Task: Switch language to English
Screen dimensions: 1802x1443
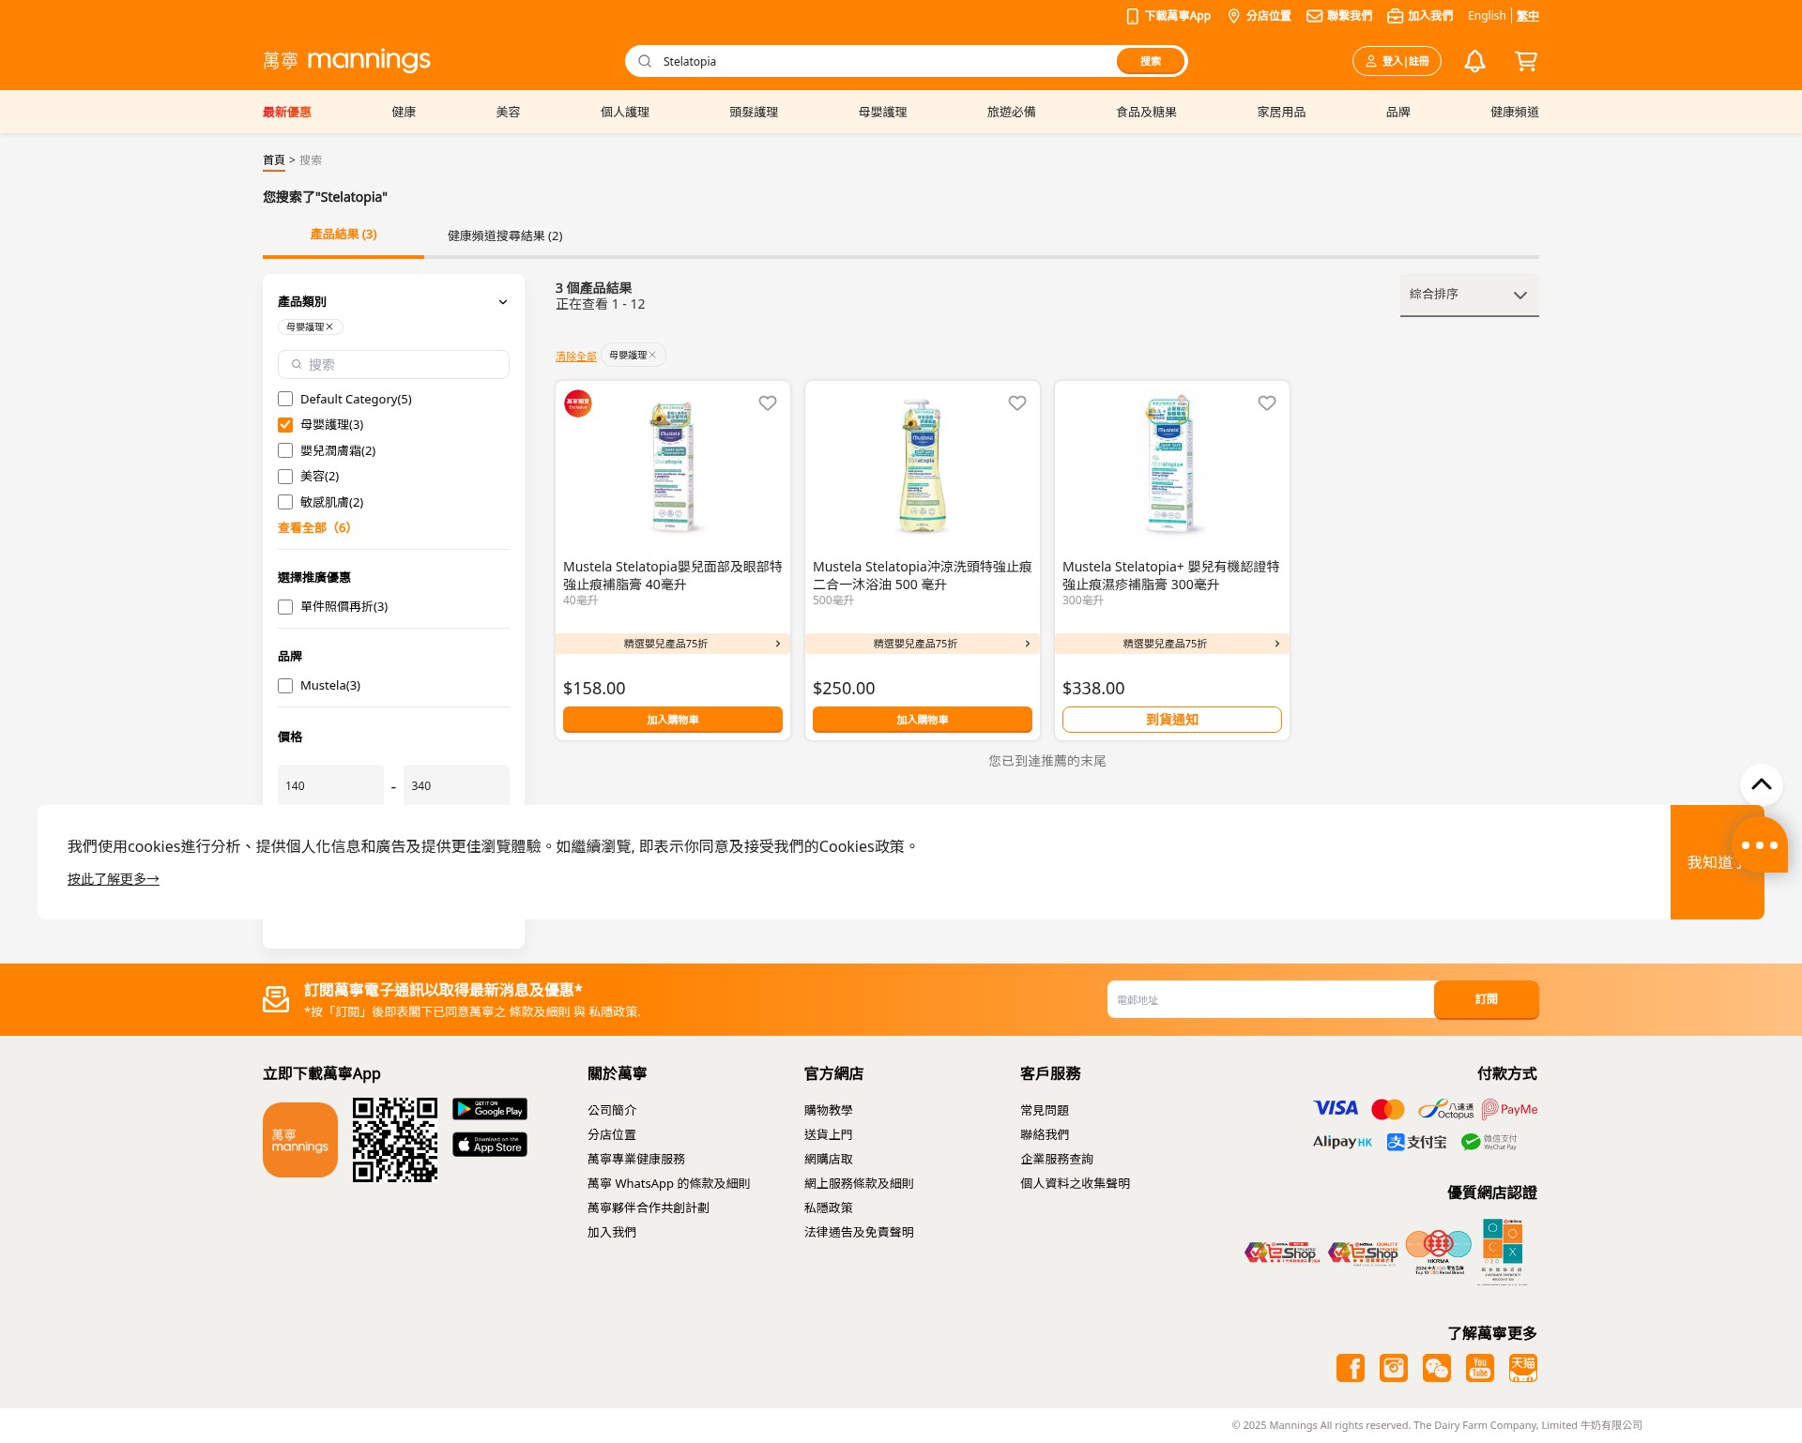Action: [x=1487, y=16]
